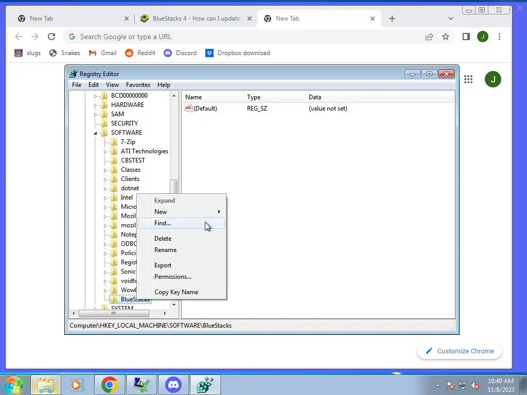The width and height of the screenshot is (527, 395).
Task: Choose Export in context menu
Action: (x=182, y=265)
